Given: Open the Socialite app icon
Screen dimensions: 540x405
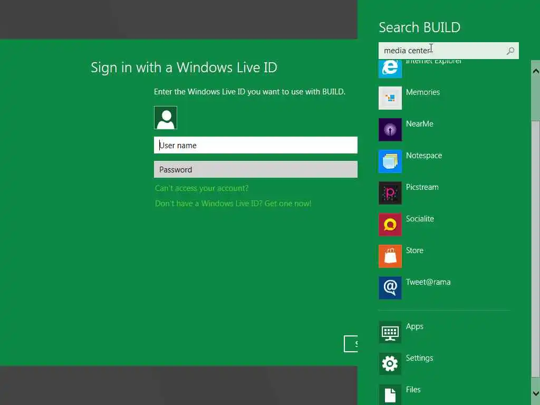Looking at the screenshot, I should pos(390,225).
